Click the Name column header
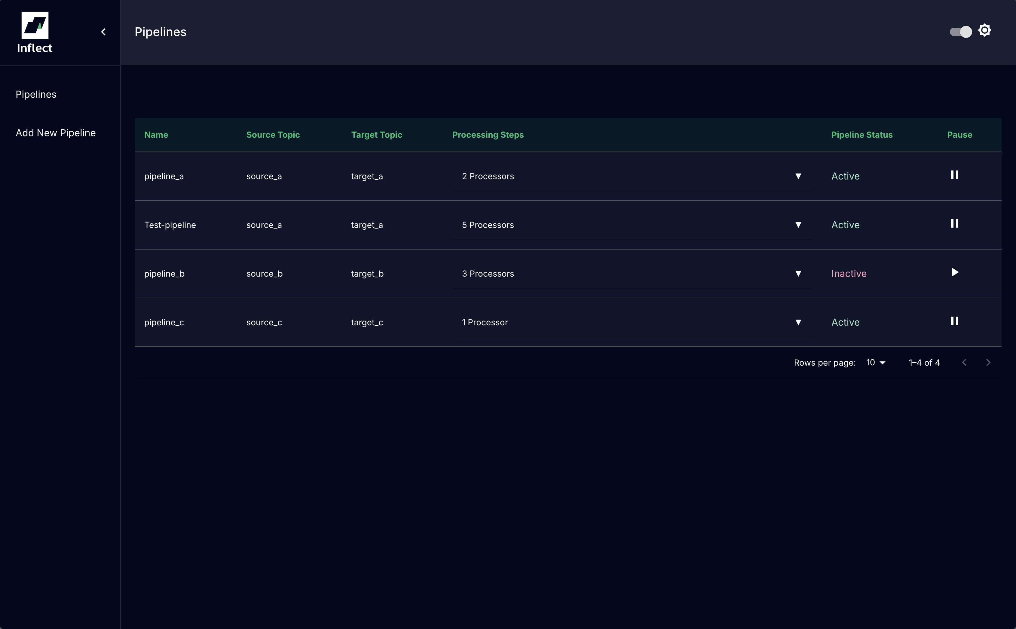Screen dimensions: 1016x629 pyautogui.click(x=156, y=135)
